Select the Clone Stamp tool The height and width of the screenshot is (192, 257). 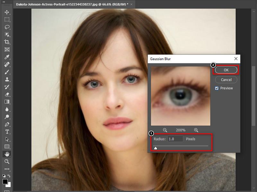[x=7, y=79]
